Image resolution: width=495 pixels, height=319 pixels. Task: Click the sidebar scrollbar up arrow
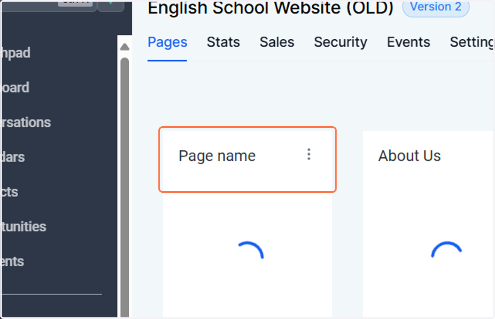coord(125,47)
